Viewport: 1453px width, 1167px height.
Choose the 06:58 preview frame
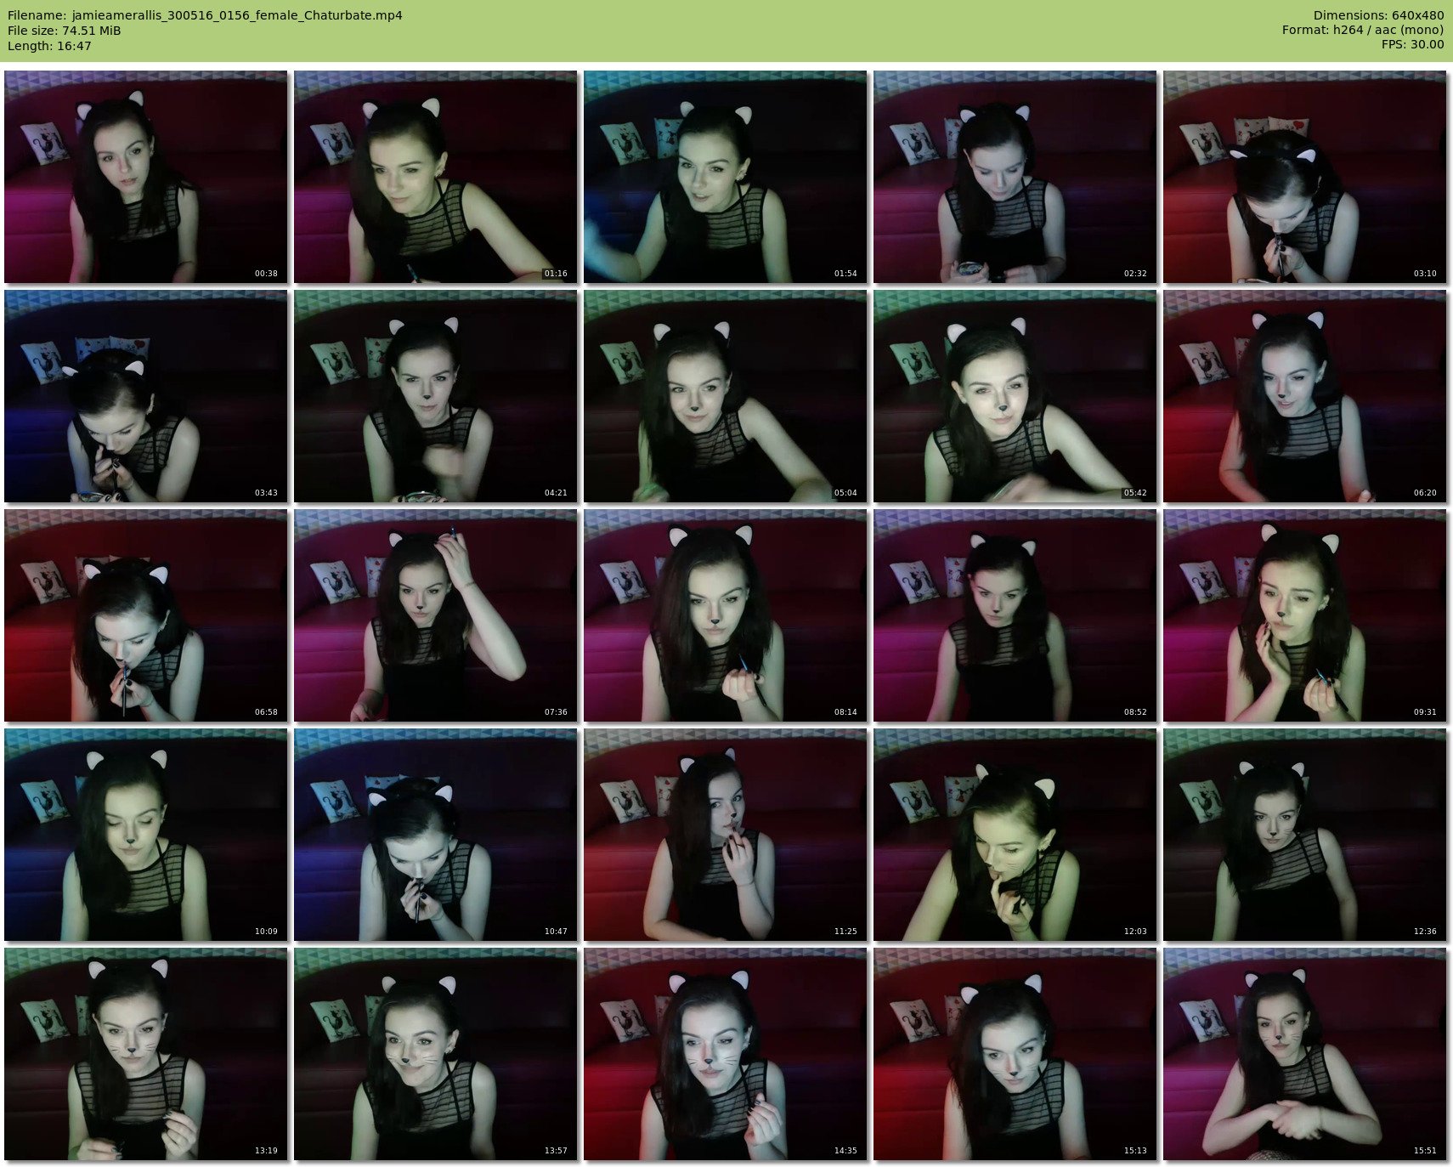pos(146,615)
